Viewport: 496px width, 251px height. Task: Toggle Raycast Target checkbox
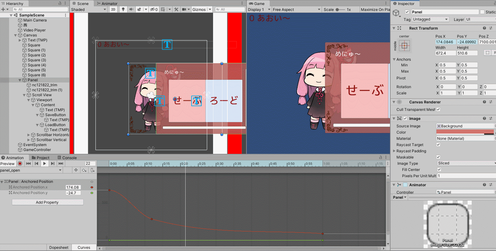(438, 144)
